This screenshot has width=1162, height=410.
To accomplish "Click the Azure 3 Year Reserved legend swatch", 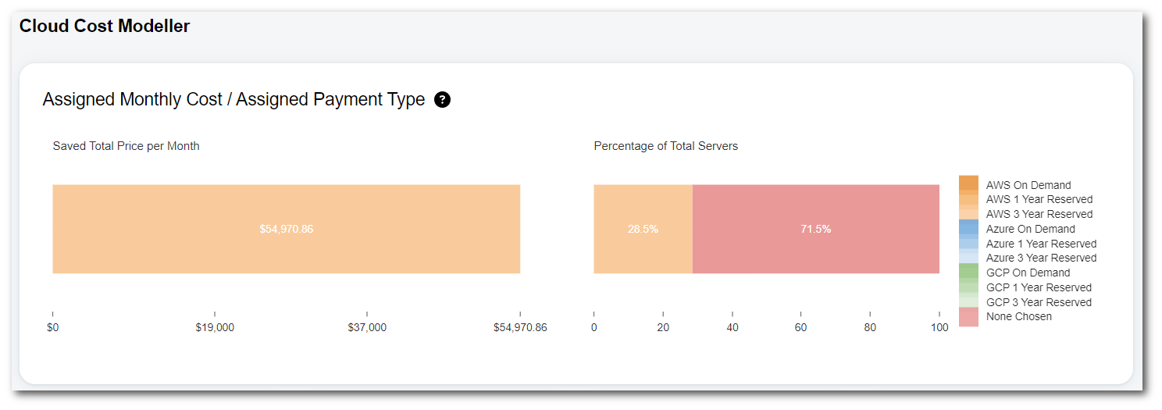I will [x=968, y=257].
